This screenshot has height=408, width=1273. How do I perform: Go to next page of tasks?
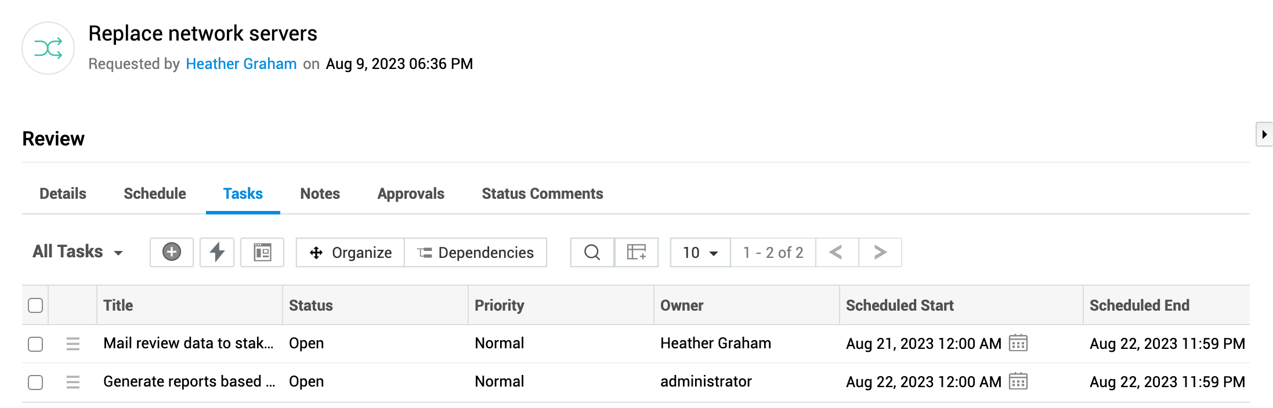pos(880,252)
